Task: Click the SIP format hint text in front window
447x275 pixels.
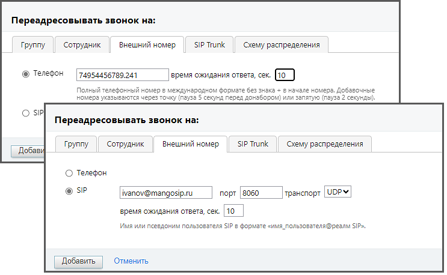Action: (242, 226)
